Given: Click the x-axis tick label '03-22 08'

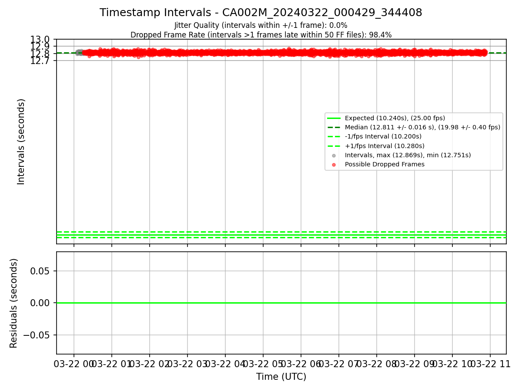Looking at the screenshot, I should 376,364.
